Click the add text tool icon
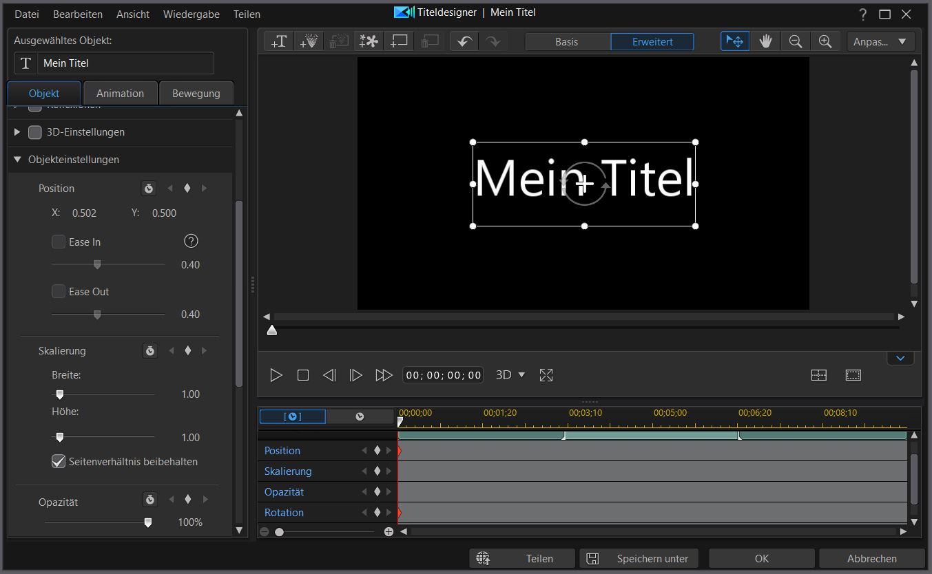The width and height of the screenshot is (932, 574). (279, 41)
